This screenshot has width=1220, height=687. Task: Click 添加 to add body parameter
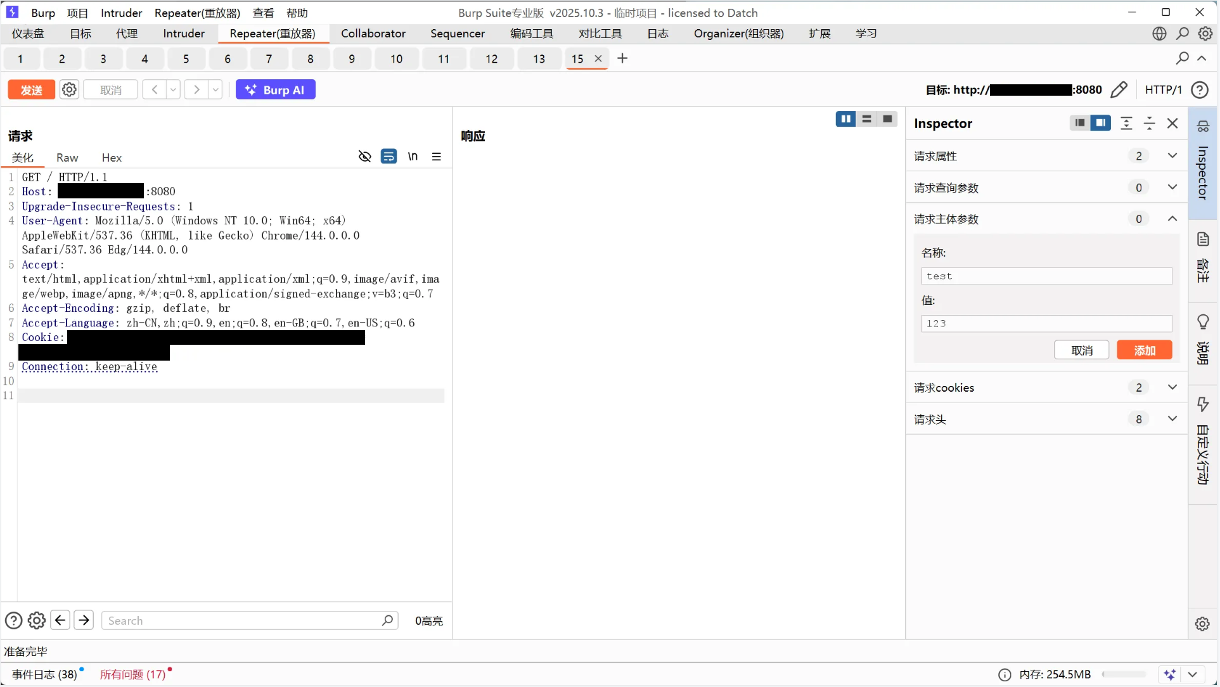point(1145,350)
